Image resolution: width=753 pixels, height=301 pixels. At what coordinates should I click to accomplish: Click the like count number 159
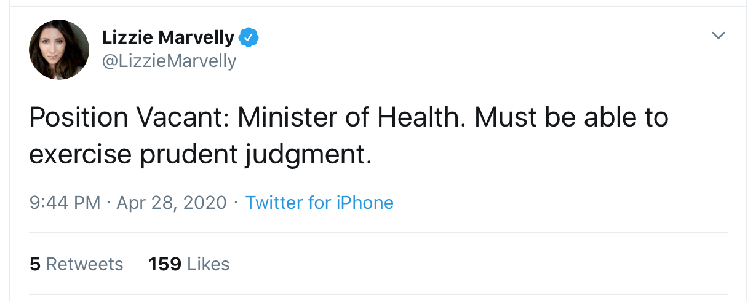click(x=165, y=264)
